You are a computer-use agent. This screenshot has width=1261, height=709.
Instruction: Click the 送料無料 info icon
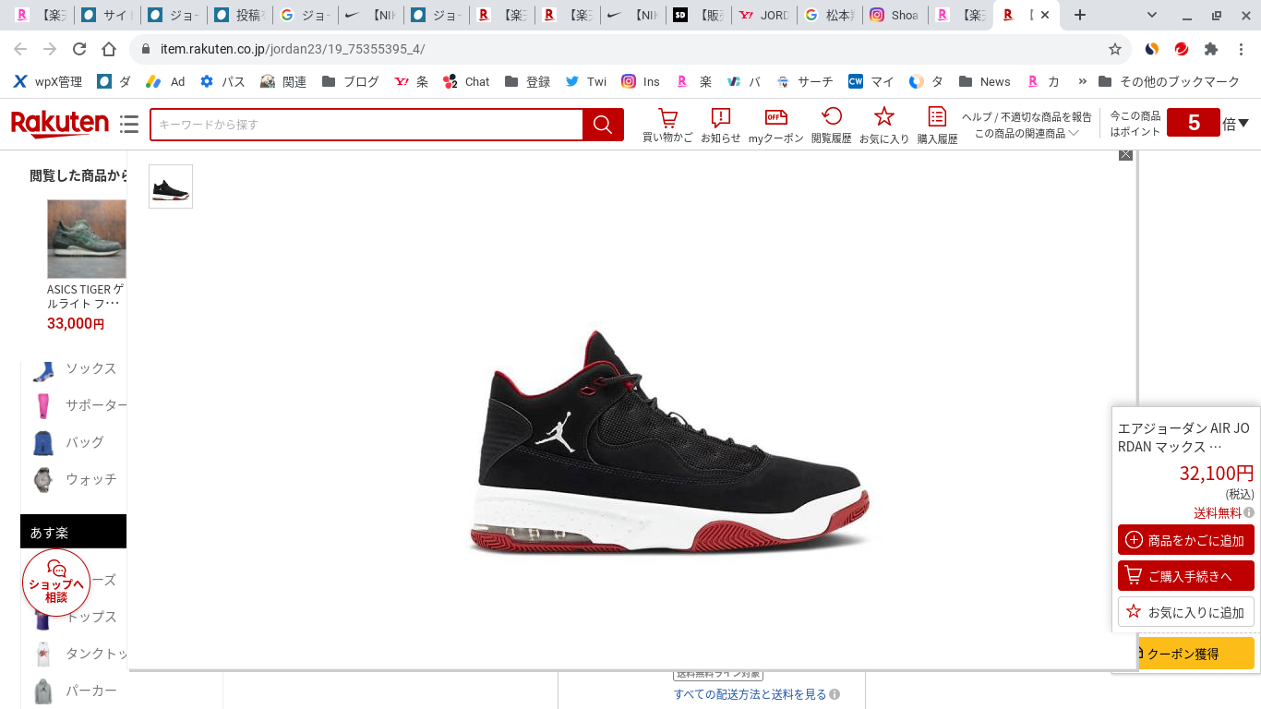[x=1249, y=512]
